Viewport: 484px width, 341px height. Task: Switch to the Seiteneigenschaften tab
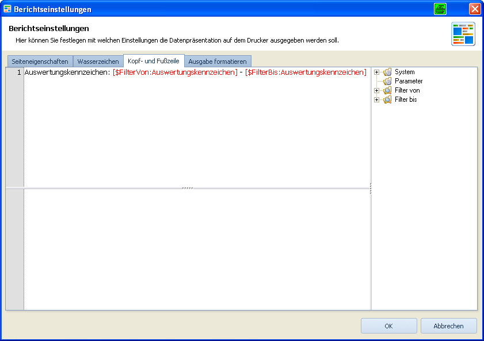[x=40, y=62]
